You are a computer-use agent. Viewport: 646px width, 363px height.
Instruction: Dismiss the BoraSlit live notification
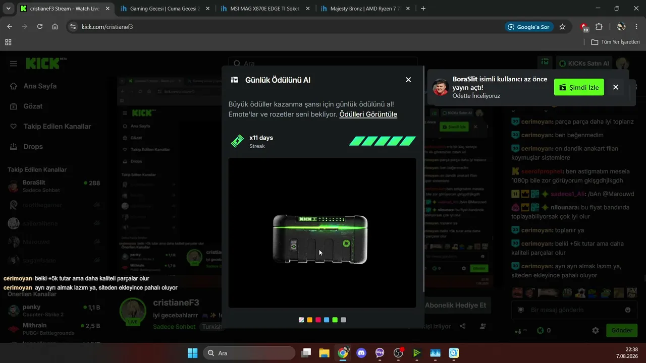616,87
